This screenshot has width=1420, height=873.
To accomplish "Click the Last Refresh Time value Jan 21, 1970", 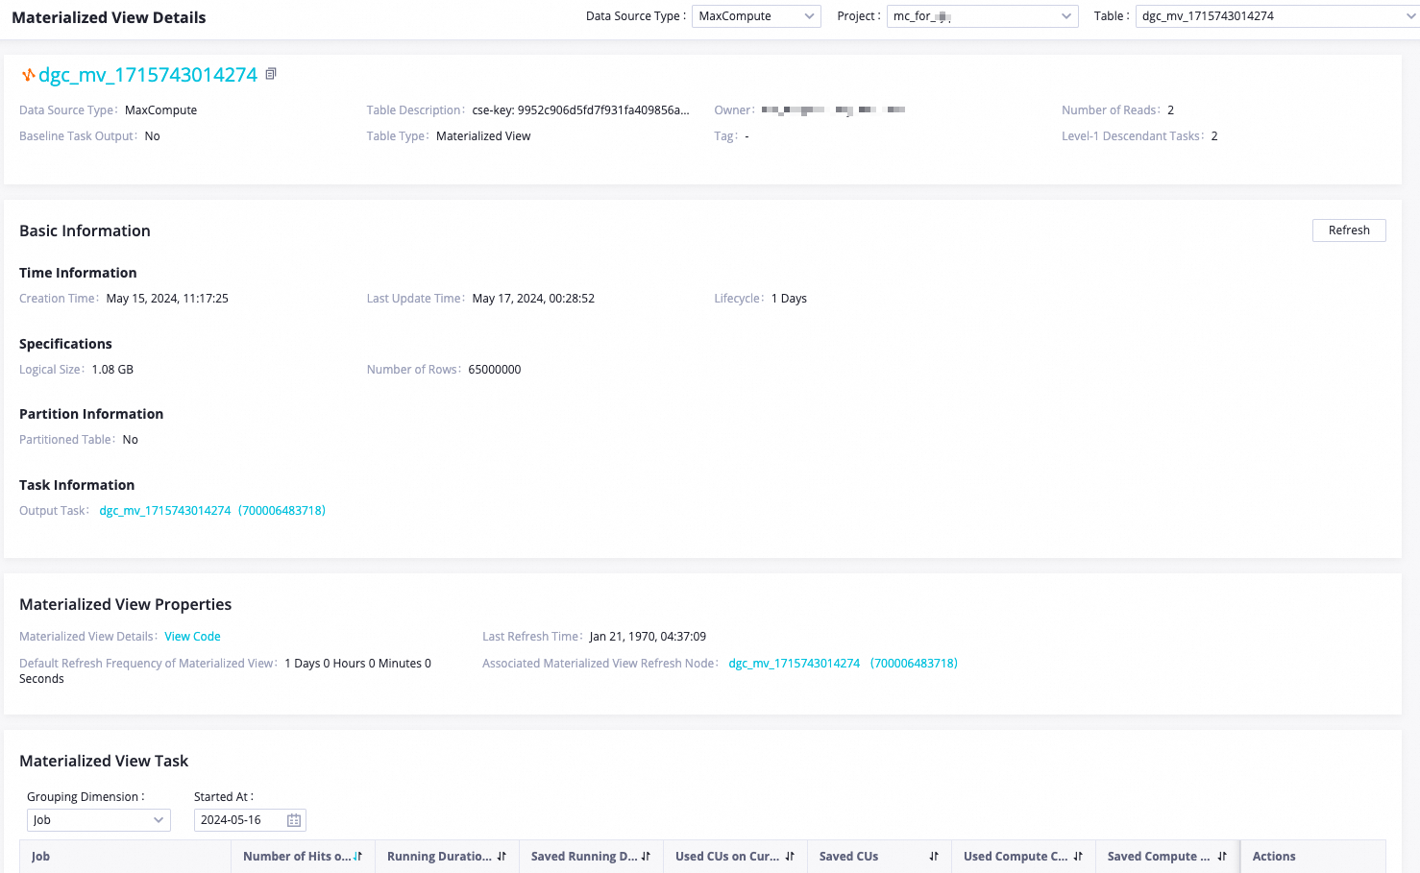I will pyautogui.click(x=648, y=637).
